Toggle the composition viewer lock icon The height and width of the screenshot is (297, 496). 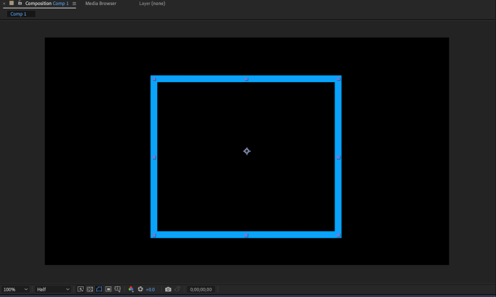pos(20,3)
